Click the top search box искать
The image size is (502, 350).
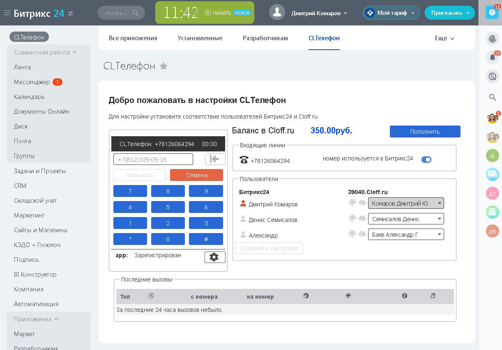coord(121,13)
